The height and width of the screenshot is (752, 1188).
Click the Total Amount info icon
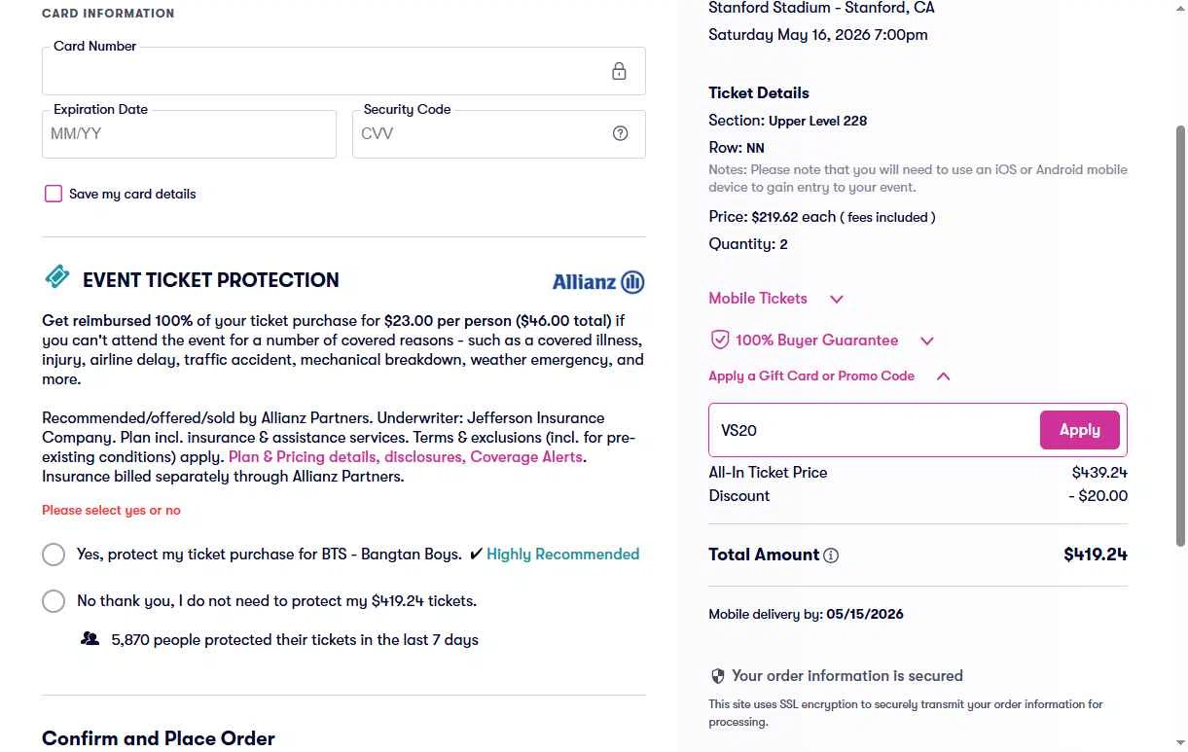coord(831,555)
